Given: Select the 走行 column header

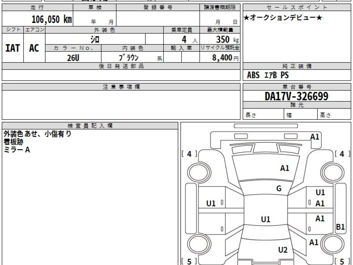Looking at the screenshot, I should coord(37,8).
